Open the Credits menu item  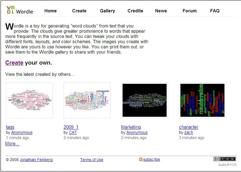click(x=135, y=11)
